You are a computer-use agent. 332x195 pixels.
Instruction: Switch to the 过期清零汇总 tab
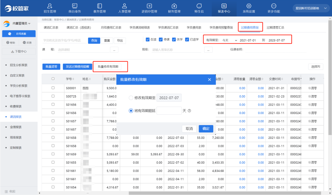coord(275,27)
